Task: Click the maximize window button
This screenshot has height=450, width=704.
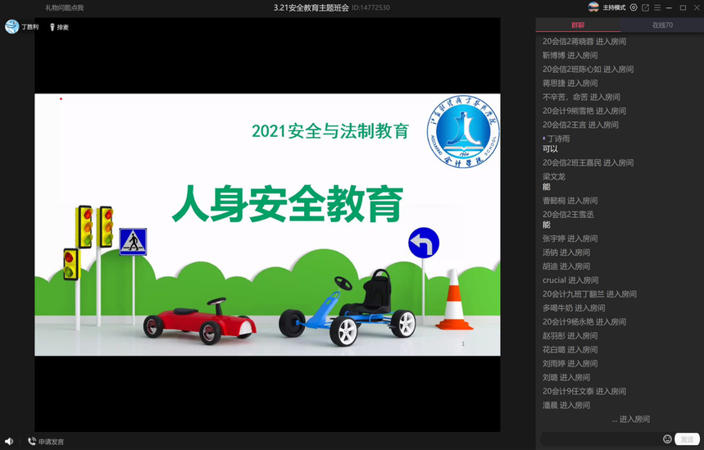Action: [683, 7]
